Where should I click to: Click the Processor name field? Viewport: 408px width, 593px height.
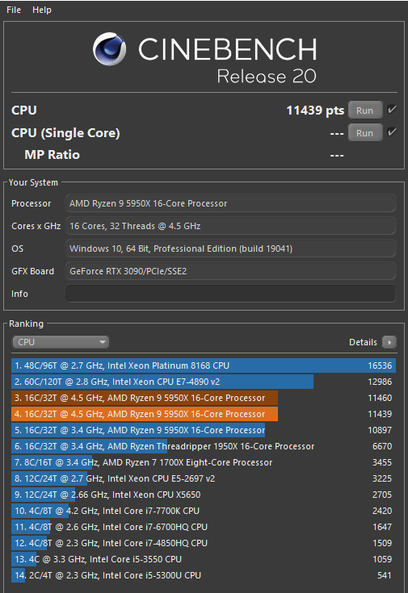(231, 203)
